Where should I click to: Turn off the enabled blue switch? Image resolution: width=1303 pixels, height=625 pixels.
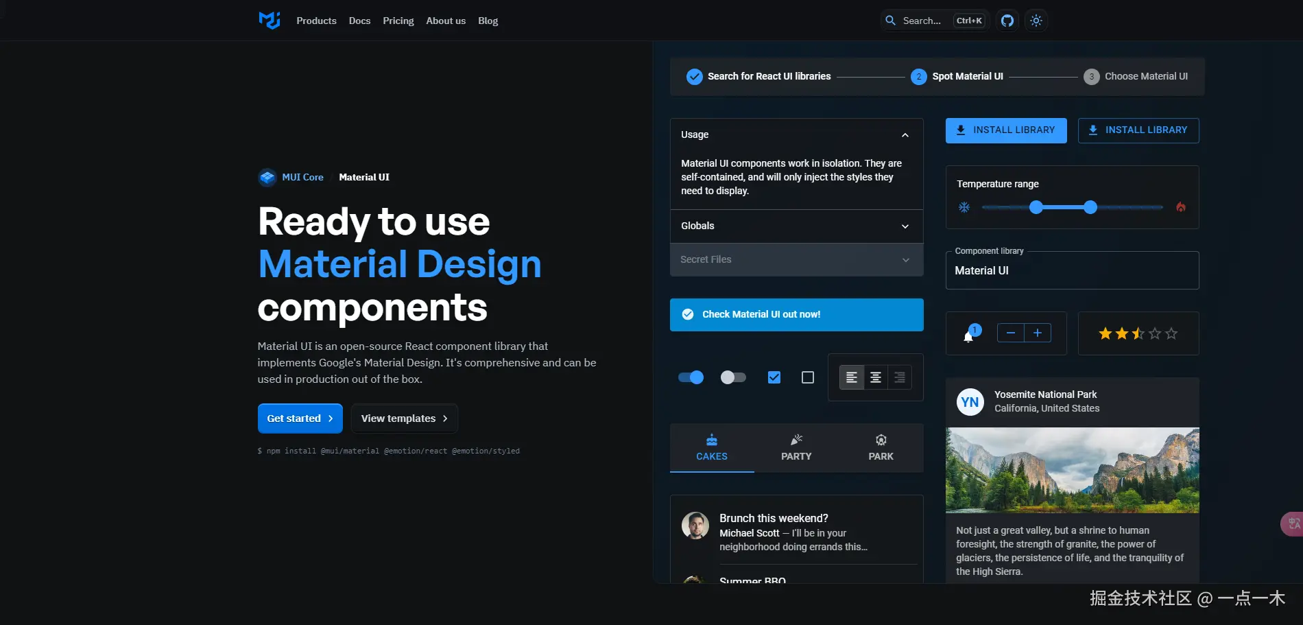click(691, 377)
